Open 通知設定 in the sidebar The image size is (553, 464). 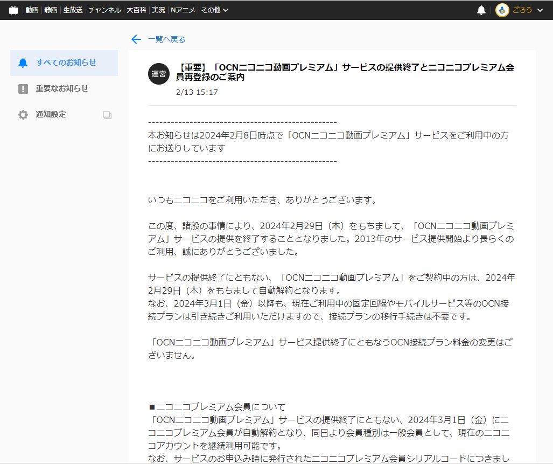[64, 115]
